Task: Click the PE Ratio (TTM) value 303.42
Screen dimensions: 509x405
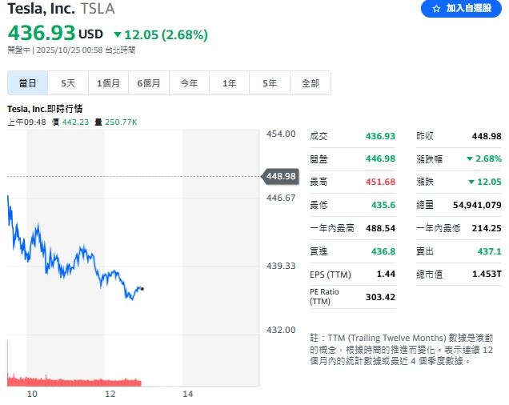Action: (x=379, y=297)
